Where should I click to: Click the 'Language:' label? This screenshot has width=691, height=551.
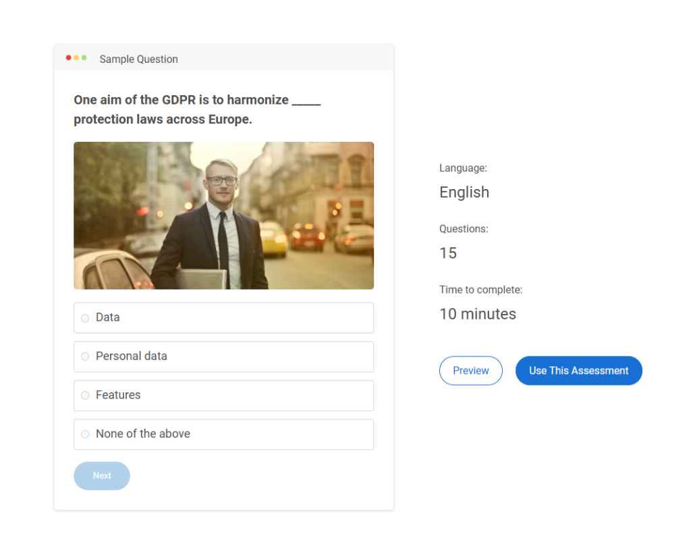point(463,168)
